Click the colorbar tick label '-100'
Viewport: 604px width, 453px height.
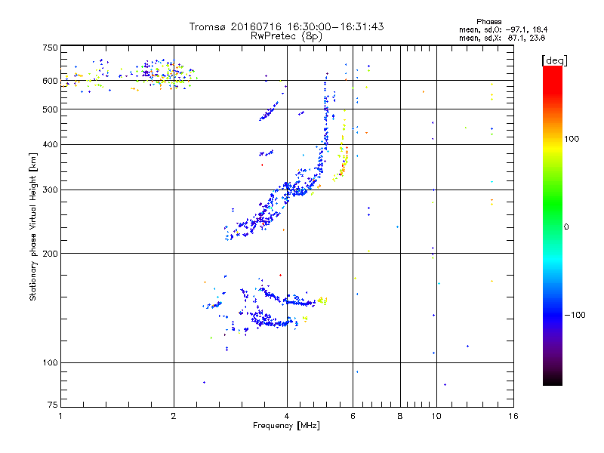575,315
